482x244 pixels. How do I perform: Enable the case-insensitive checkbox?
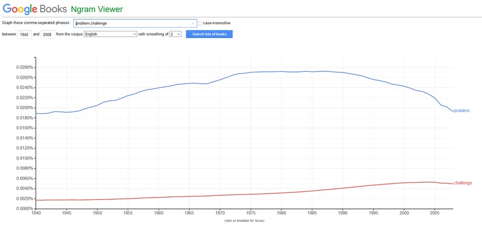pos(200,23)
